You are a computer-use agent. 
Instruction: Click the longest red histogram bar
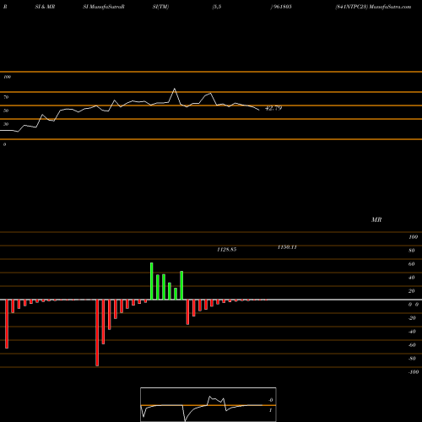97,333
